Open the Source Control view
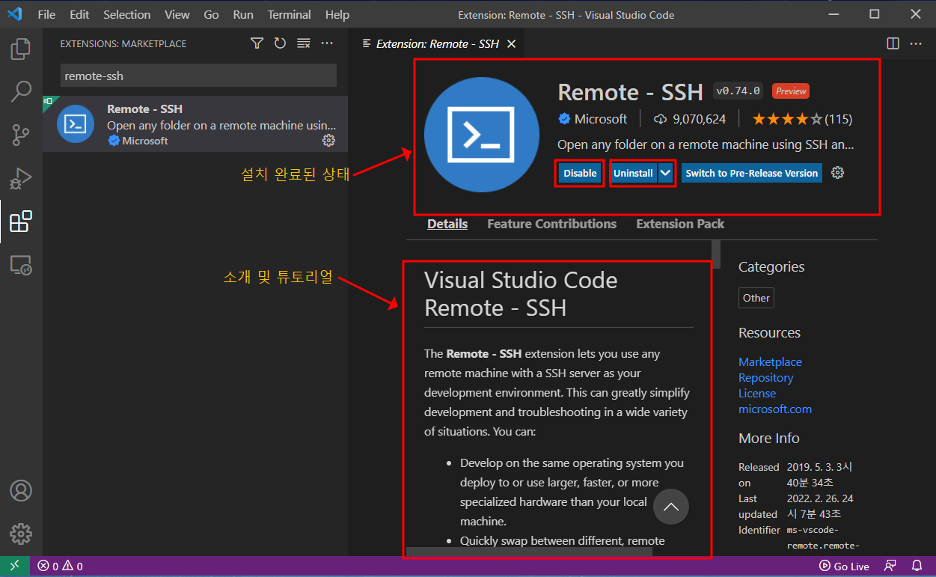Viewport: 936px width, 577px height. [x=21, y=135]
